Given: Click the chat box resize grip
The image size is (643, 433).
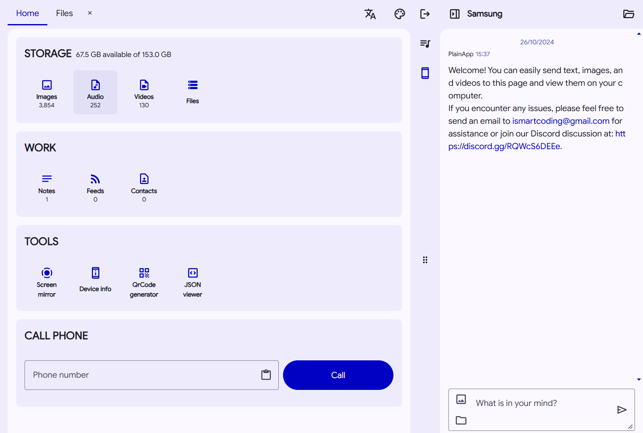Looking at the screenshot, I should (630, 426).
